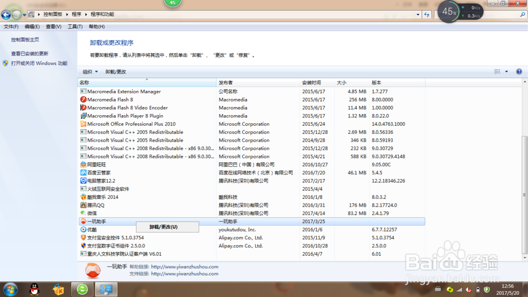Screen dimensions: 528x297
Task: Open 打开或关闭 Windows 功能 link
Action: pyautogui.click(x=39, y=63)
